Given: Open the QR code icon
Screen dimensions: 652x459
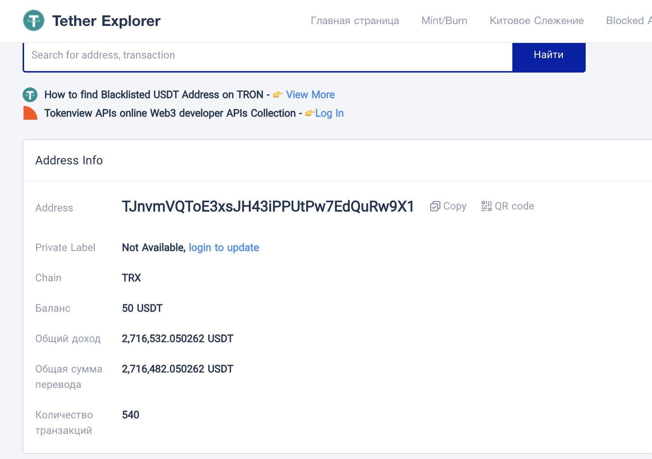Looking at the screenshot, I should pos(486,206).
